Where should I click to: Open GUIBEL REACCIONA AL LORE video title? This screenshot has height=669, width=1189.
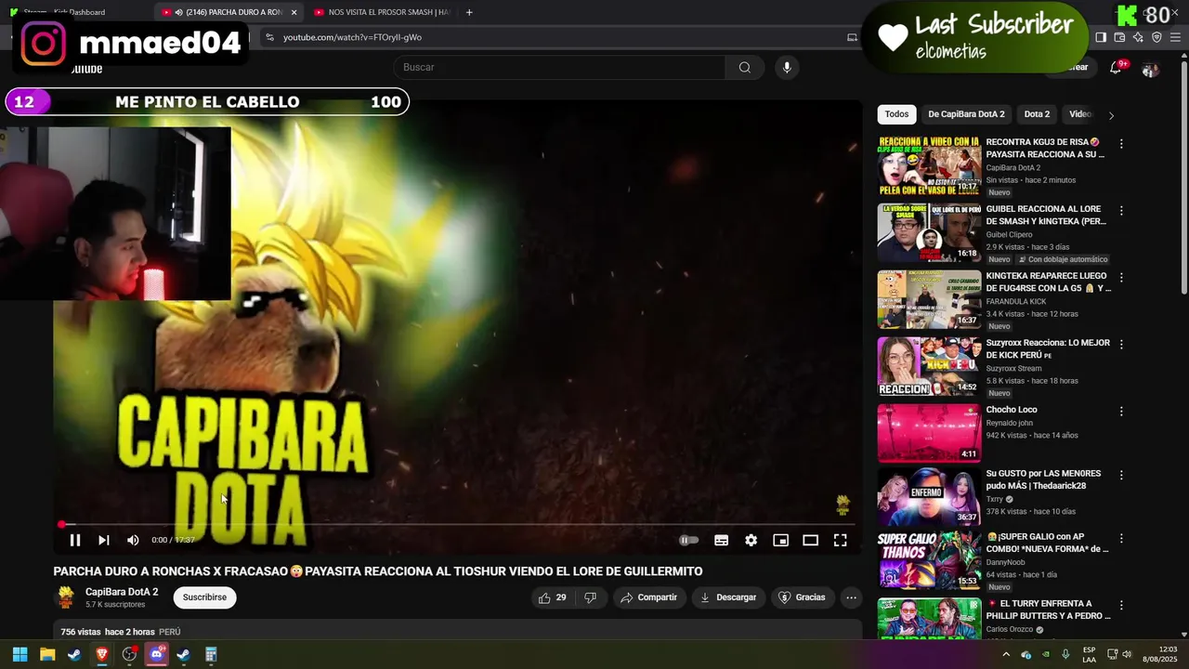coord(1046,216)
